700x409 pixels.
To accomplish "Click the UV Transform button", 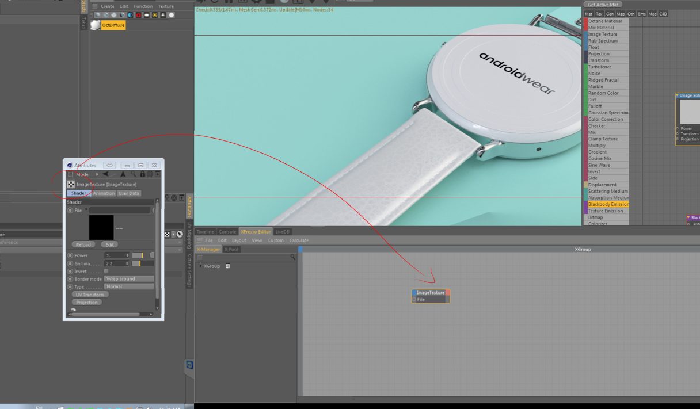I will (90, 295).
